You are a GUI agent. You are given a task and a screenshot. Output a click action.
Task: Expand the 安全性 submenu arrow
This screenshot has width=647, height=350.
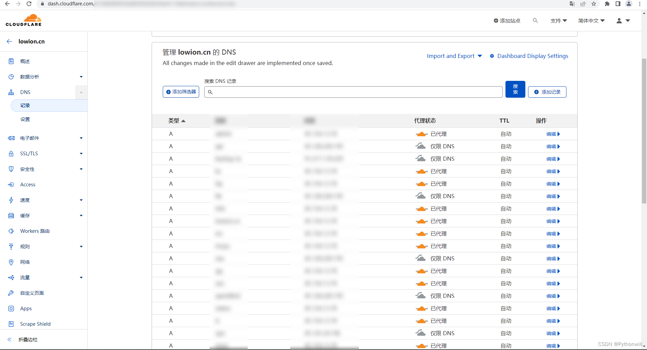tap(81, 169)
